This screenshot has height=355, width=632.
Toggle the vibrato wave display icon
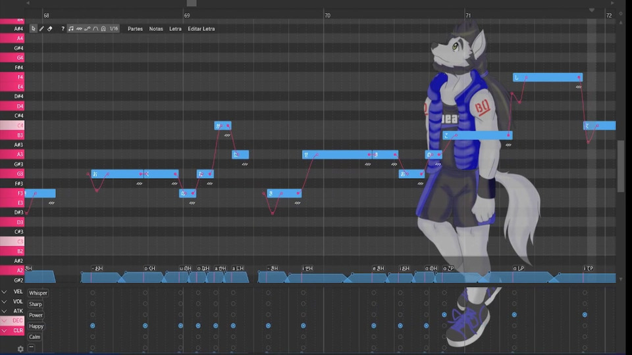[x=79, y=28]
